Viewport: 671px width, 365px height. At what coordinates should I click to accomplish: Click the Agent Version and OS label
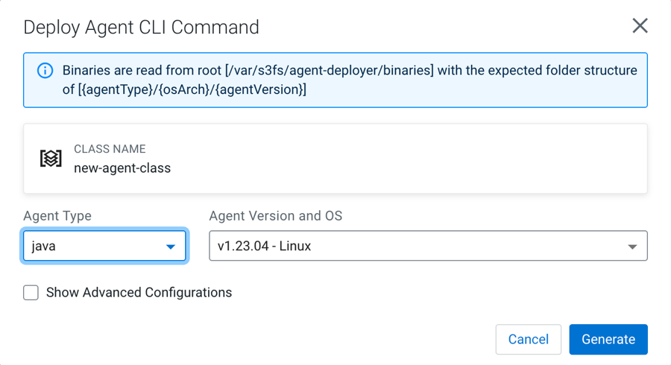click(276, 216)
